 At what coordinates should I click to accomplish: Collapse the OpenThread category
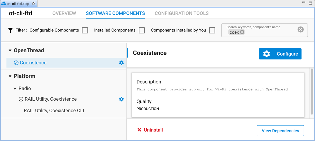point(10,51)
